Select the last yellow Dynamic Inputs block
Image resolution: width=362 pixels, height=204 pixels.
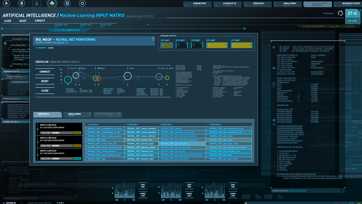(241, 45)
